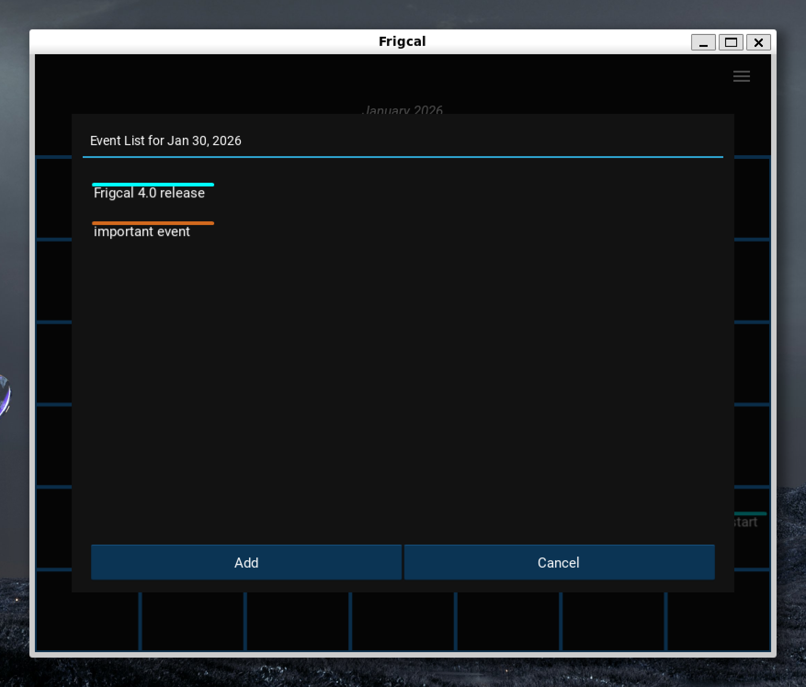Click cyan color bar above Frigcal 4.0 release
The height and width of the screenshot is (687, 806).
153,185
